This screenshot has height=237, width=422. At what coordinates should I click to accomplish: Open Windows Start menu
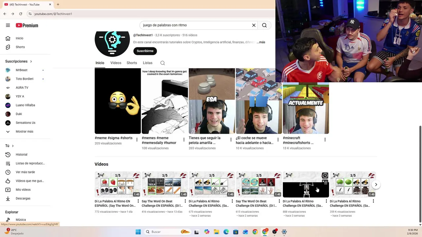point(138,232)
